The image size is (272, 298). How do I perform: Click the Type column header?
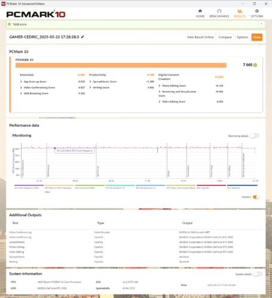pos(100,223)
